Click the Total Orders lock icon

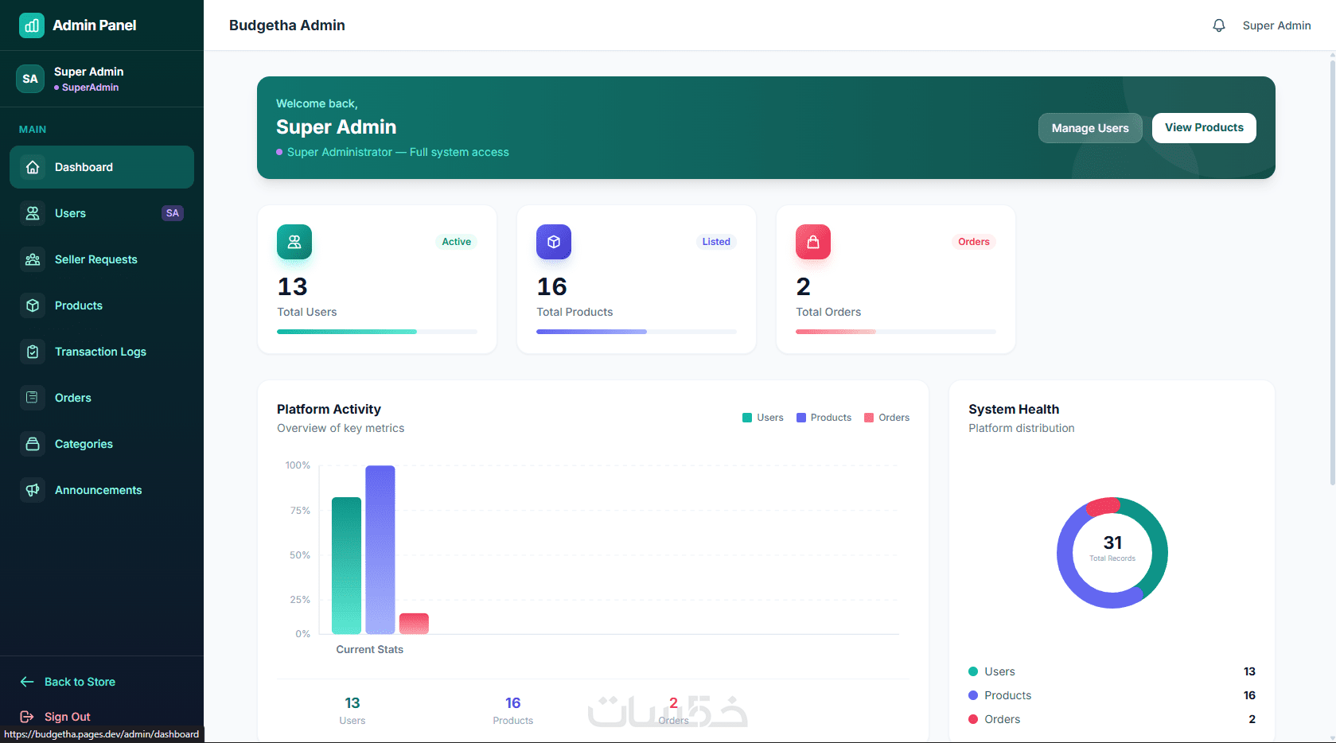tap(813, 242)
